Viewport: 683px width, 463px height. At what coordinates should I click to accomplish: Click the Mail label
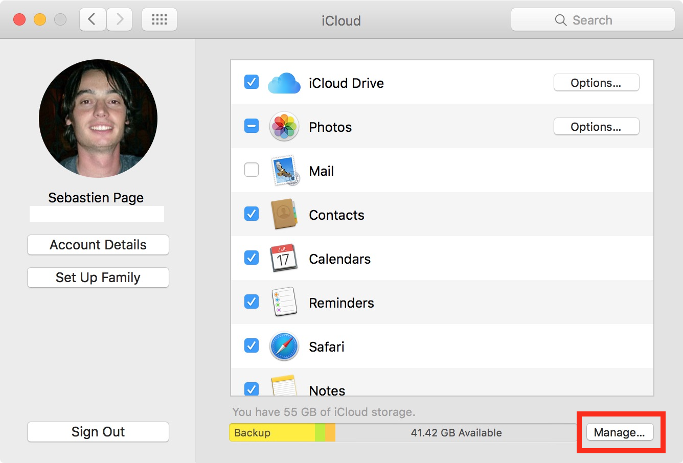tap(322, 171)
